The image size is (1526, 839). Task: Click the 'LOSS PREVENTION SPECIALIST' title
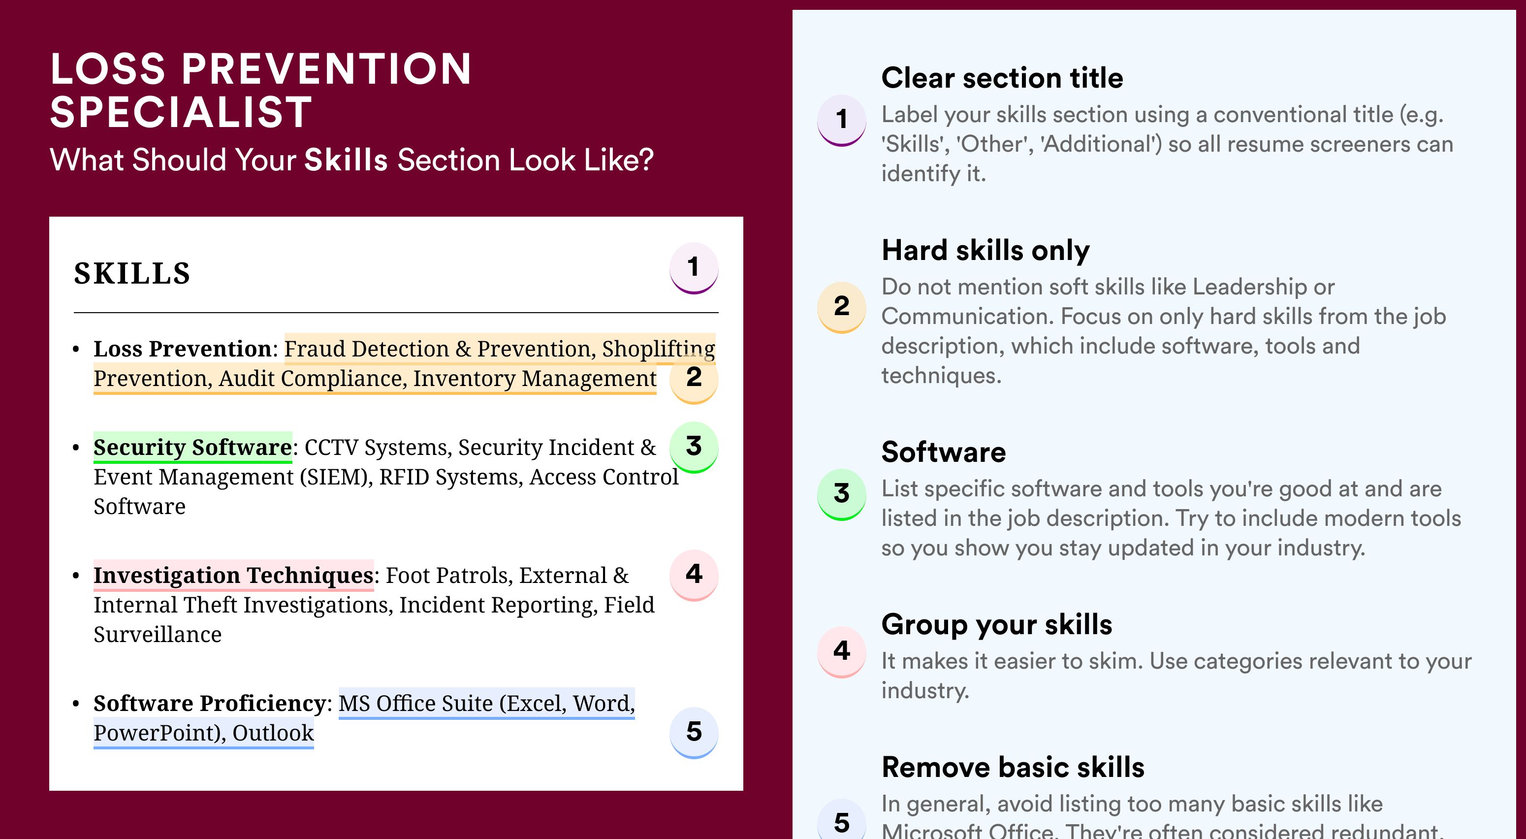coord(261,90)
